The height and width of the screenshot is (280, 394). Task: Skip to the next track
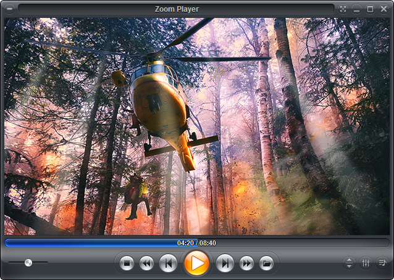point(225,263)
